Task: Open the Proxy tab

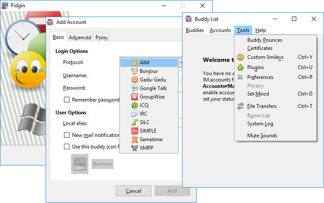Action: [101, 38]
